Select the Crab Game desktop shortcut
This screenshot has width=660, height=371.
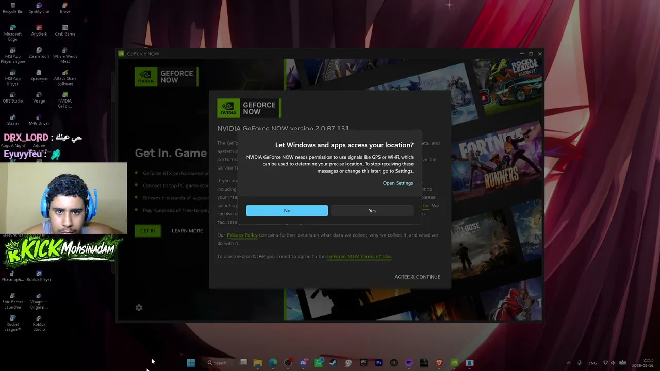[x=65, y=30]
